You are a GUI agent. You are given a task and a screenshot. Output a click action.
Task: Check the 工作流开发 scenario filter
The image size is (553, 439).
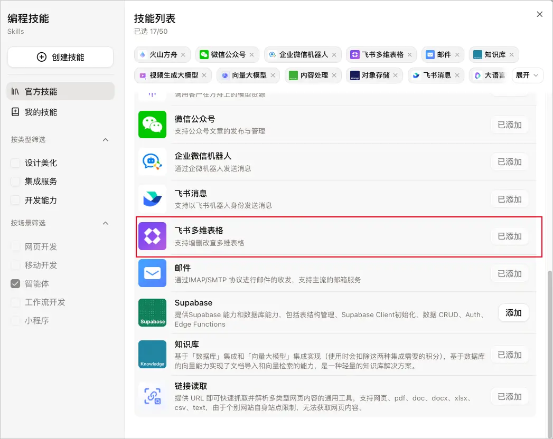15,302
